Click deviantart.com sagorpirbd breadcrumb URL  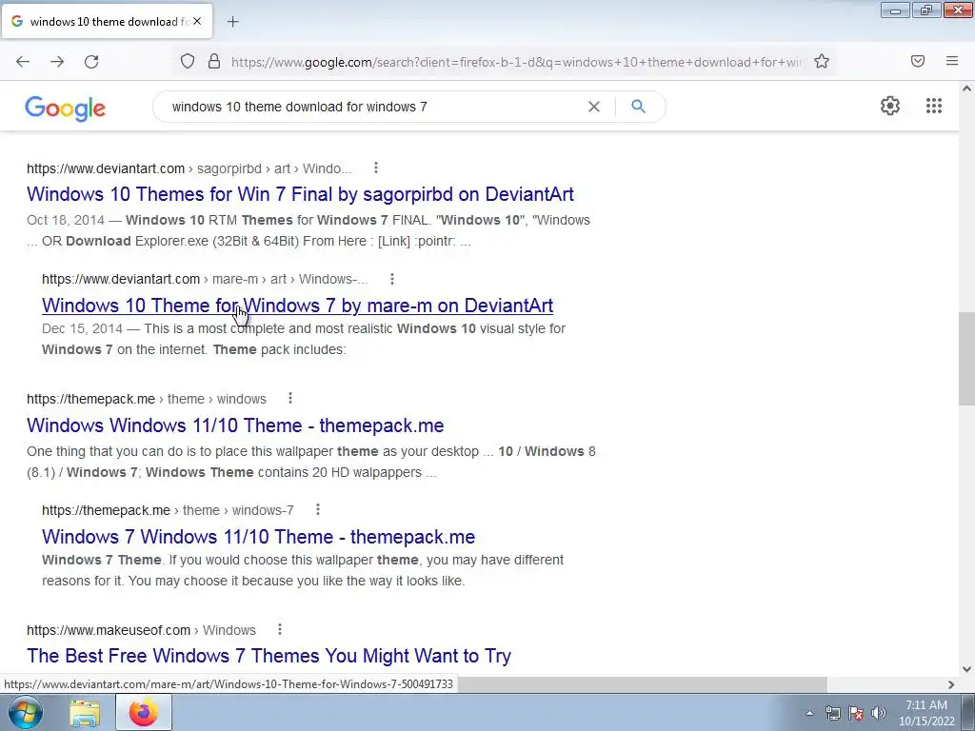coord(189,168)
